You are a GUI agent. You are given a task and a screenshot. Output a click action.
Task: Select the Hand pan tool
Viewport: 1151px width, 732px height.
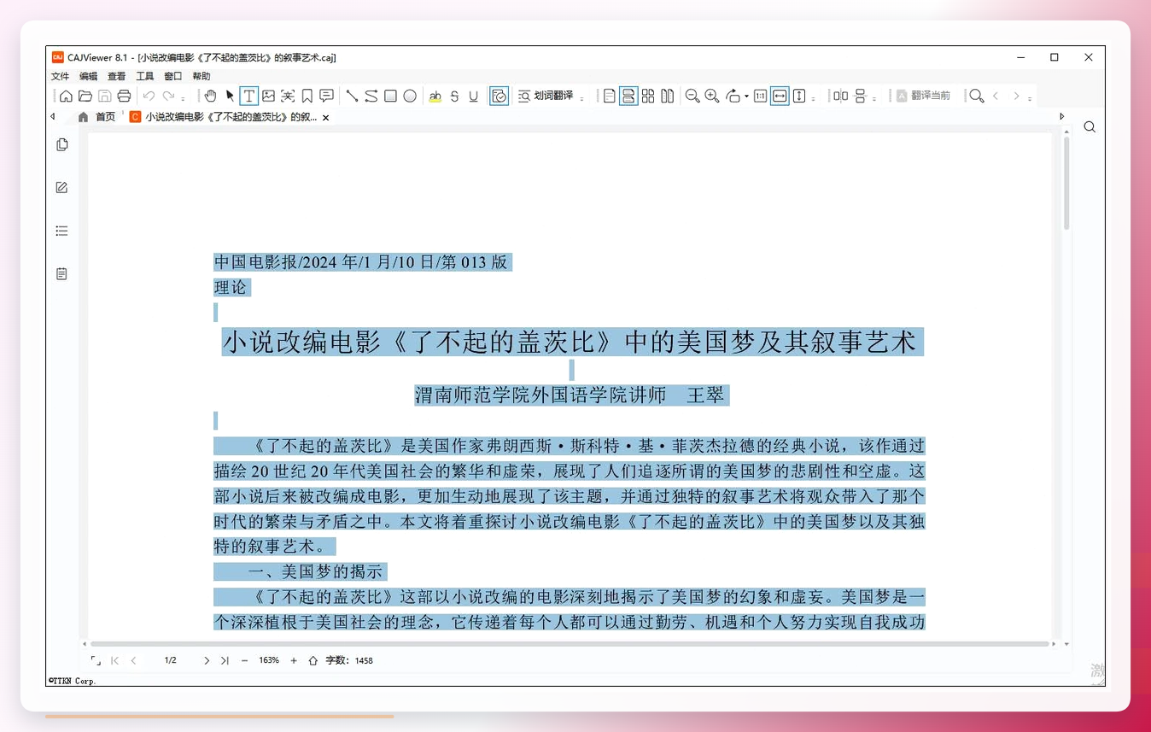coord(210,96)
